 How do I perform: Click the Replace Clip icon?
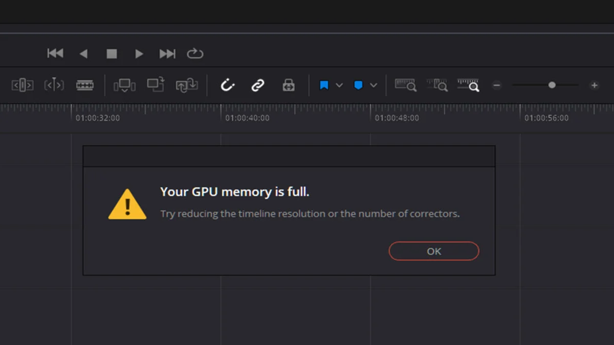tap(187, 85)
